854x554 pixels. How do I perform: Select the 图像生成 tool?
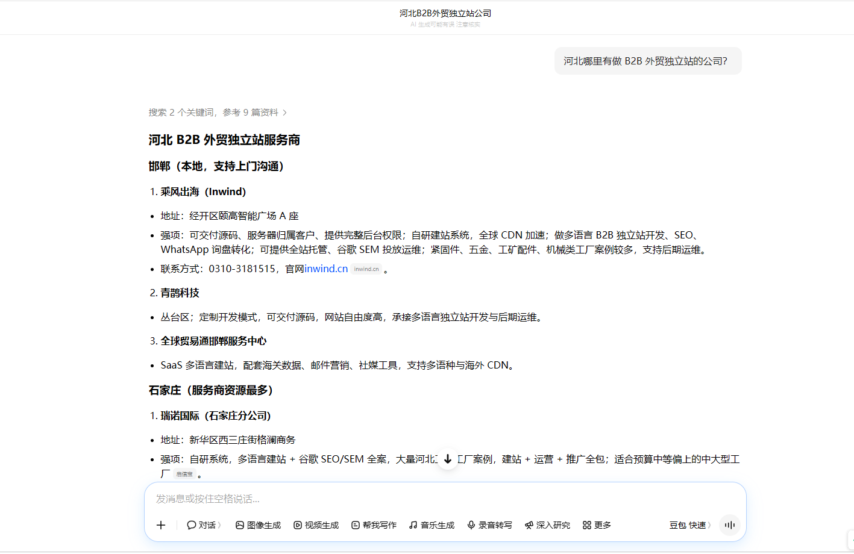pyautogui.click(x=258, y=525)
